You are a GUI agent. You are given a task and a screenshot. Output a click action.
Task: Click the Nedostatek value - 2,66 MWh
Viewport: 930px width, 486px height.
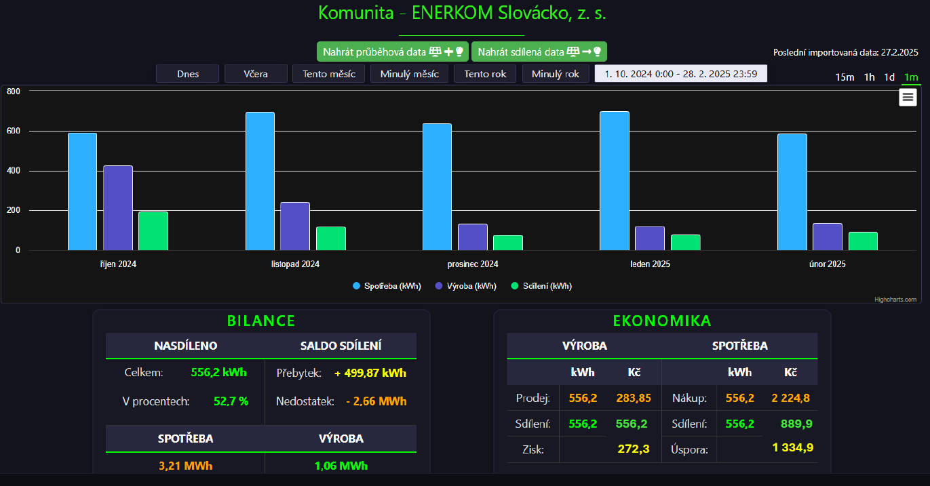(376, 402)
